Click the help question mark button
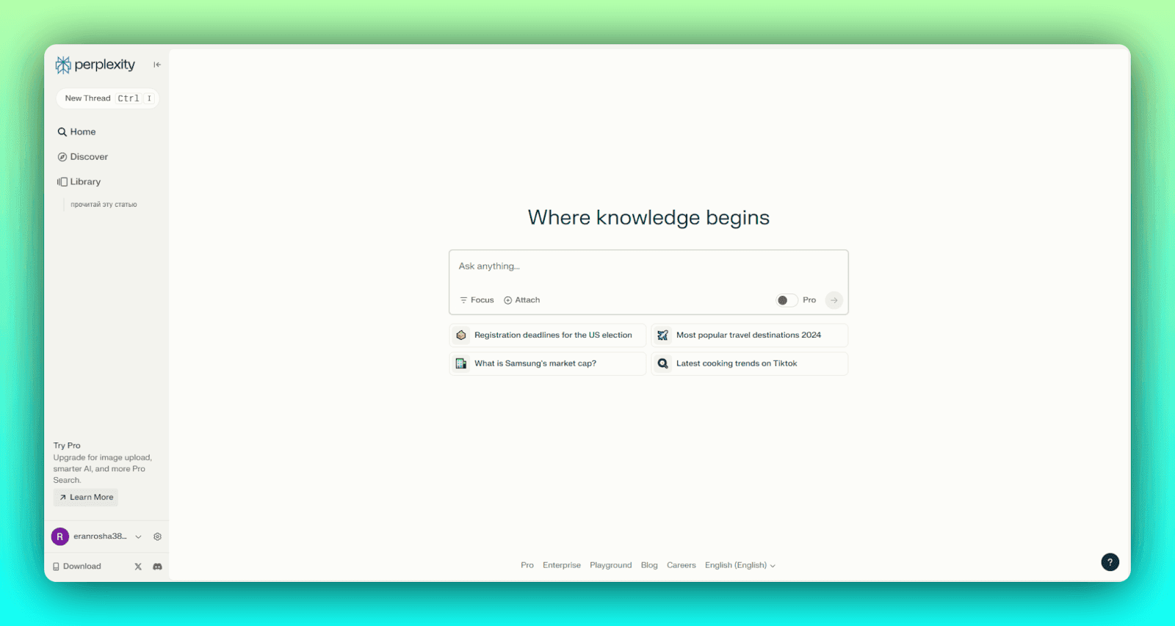The image size is (1175, 626). click(1110, 562)
